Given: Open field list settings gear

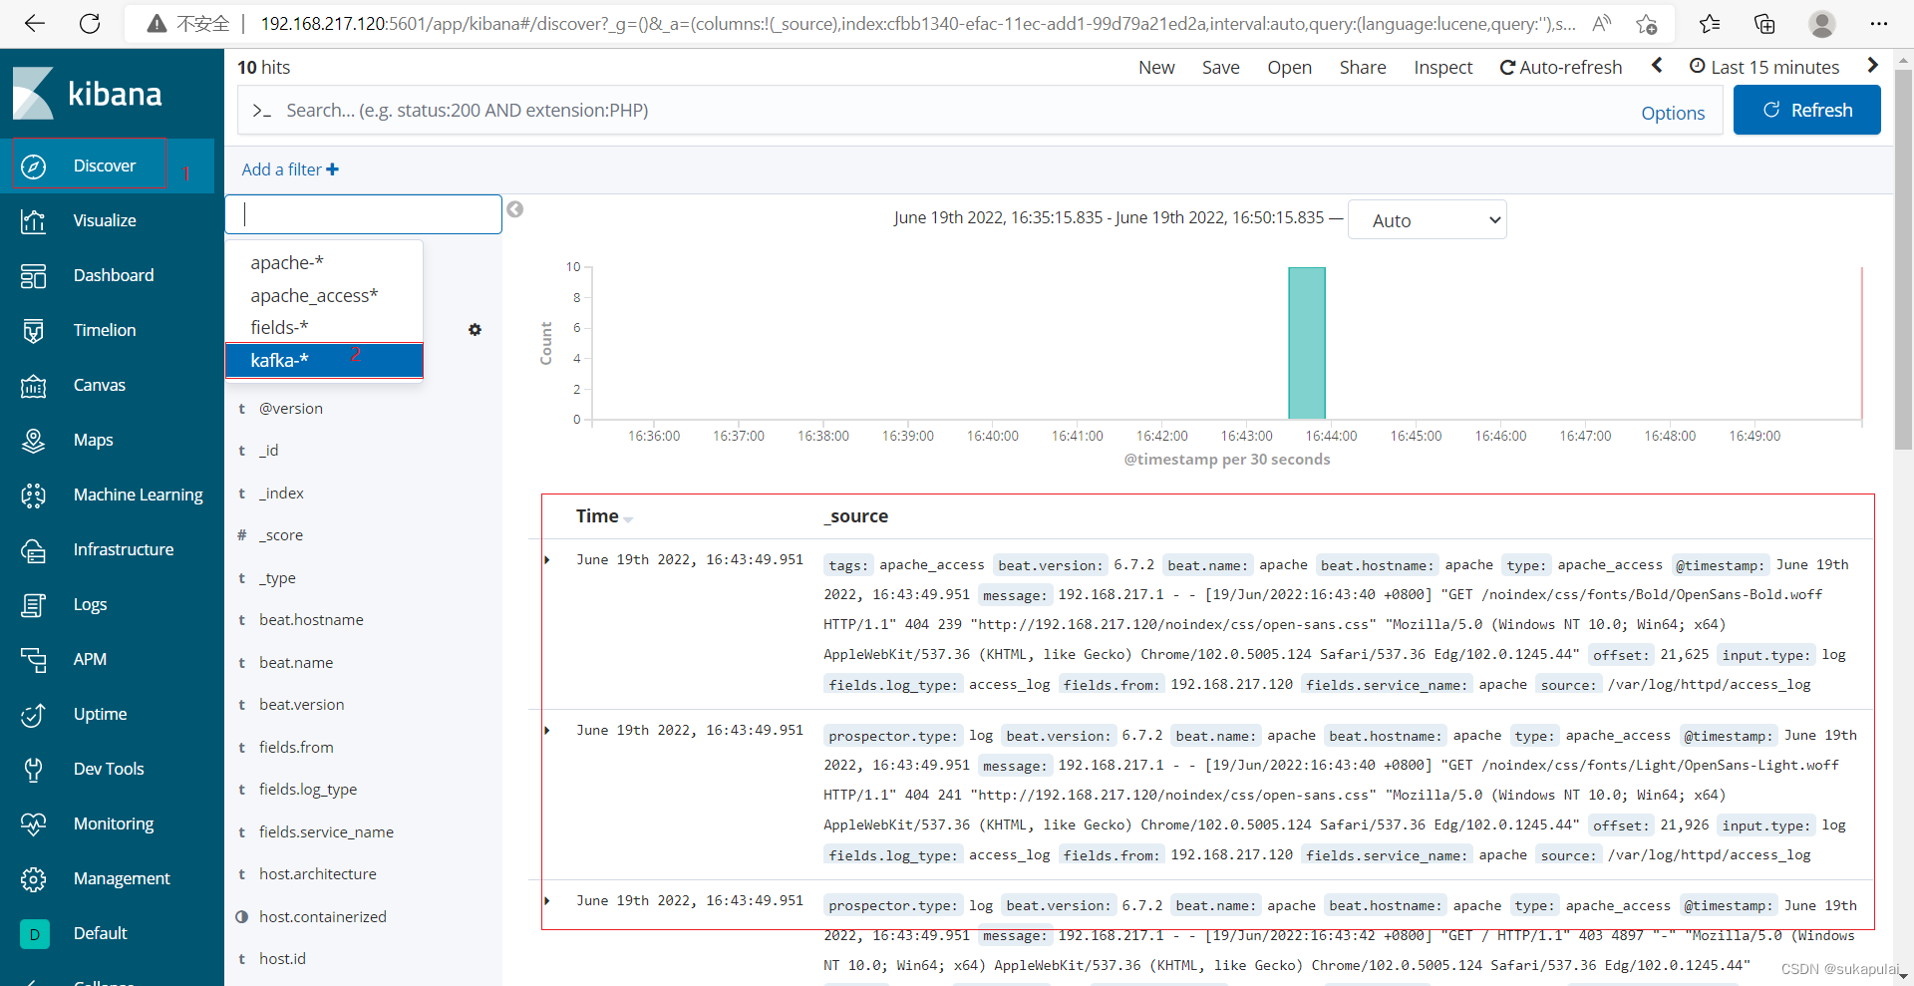Looking at the screenshot, I should click(x=476, y=329).
